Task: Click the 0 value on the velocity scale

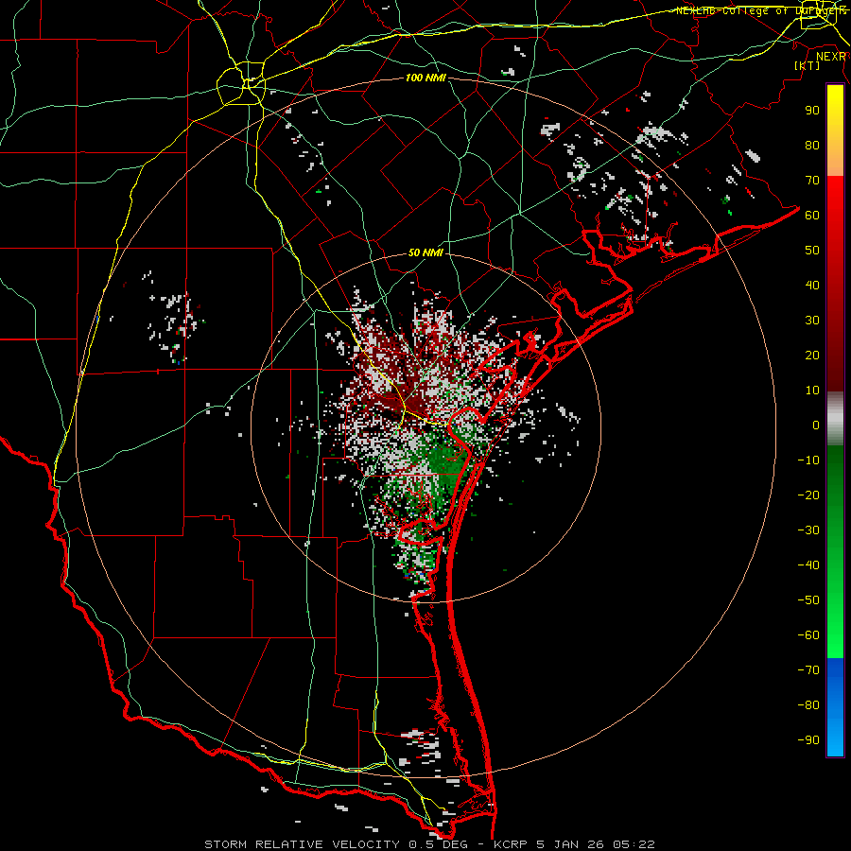Action: pos(816,425)
